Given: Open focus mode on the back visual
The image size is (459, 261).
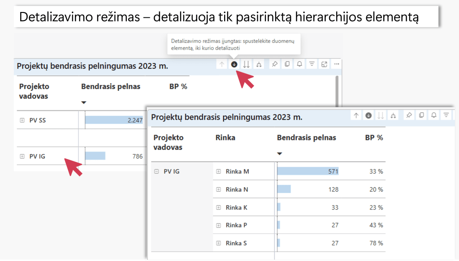Looking at the screenshot, I should click(x=324, y=64).
